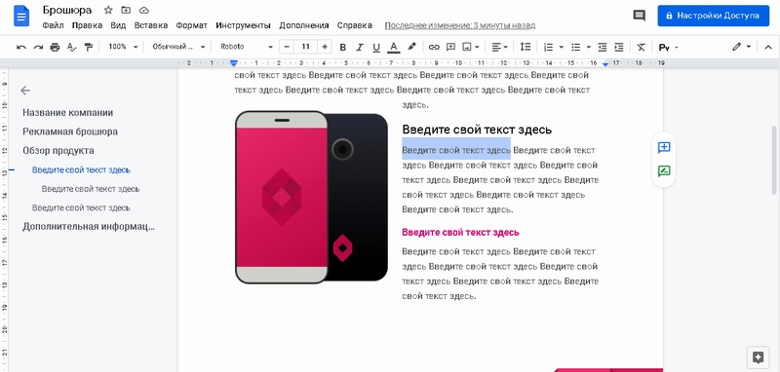Expand numbered list style arrow
The height and width of the screenshot is (372, 780).
pos(562,47)
